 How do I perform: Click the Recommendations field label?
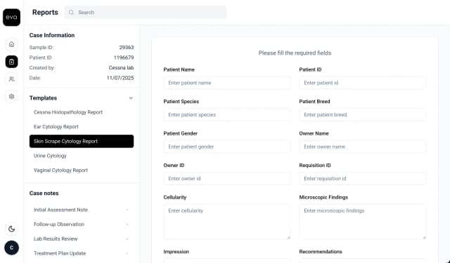(x=321, y=252)
